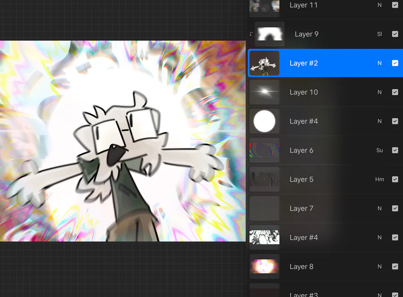Toggle Layer 7 visibility checkbox

395,208
